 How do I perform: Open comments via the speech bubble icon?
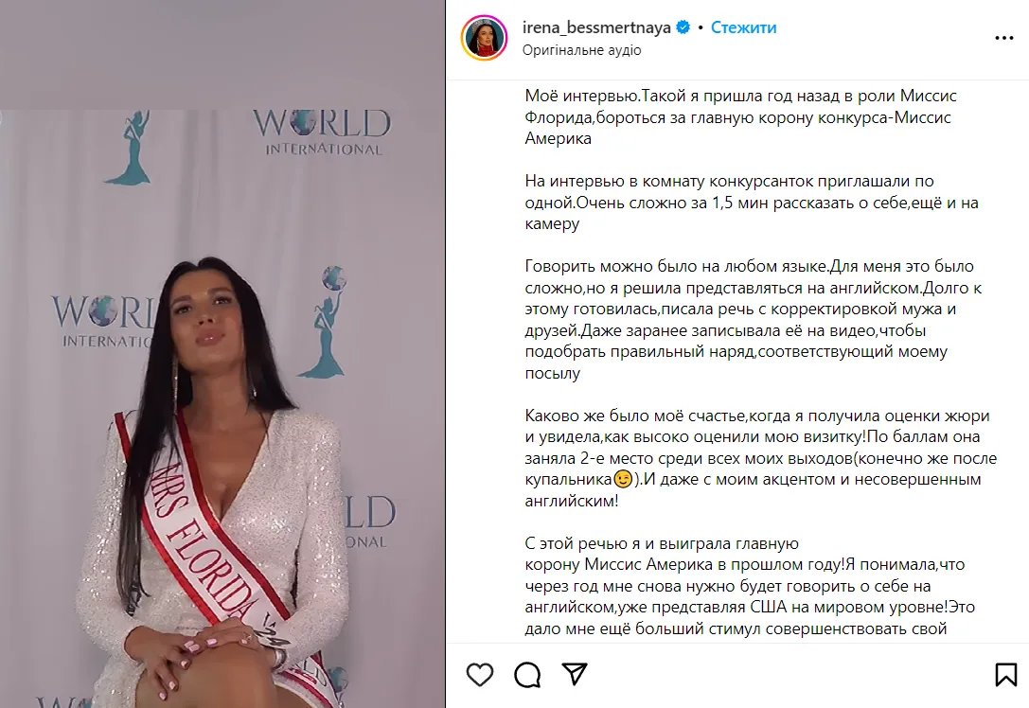(x=527, y=675)
